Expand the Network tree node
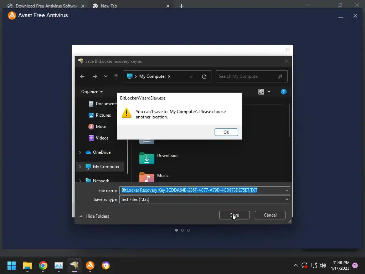This screenshot has height=274, width=365. point(80,181)
